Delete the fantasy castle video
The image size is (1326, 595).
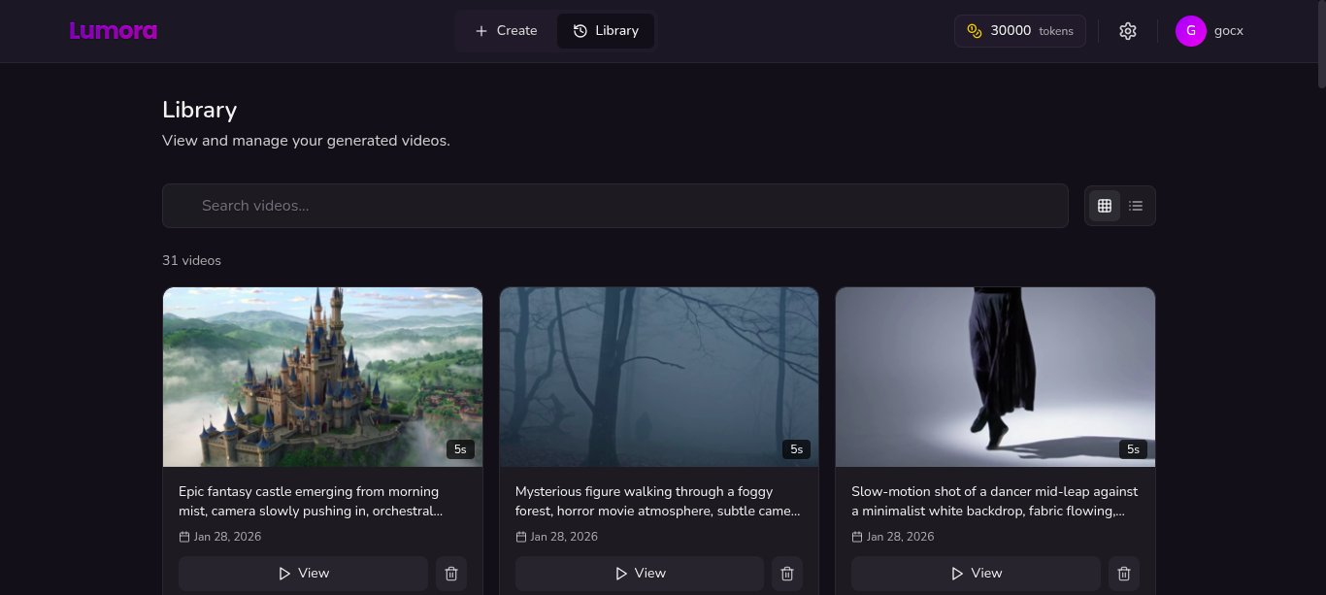(x=451, y=574)
